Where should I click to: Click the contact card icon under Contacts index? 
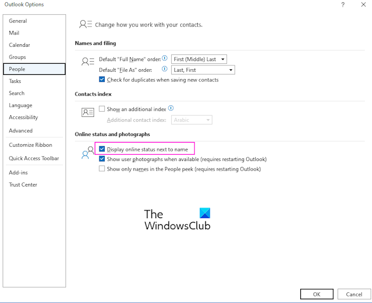tap(88, 112)
